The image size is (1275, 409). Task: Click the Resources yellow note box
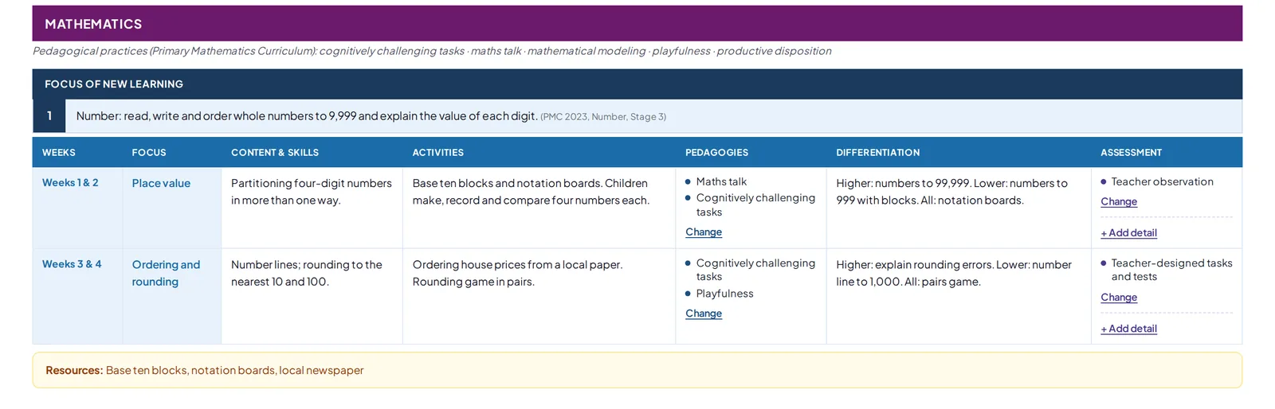coord(637,370)
